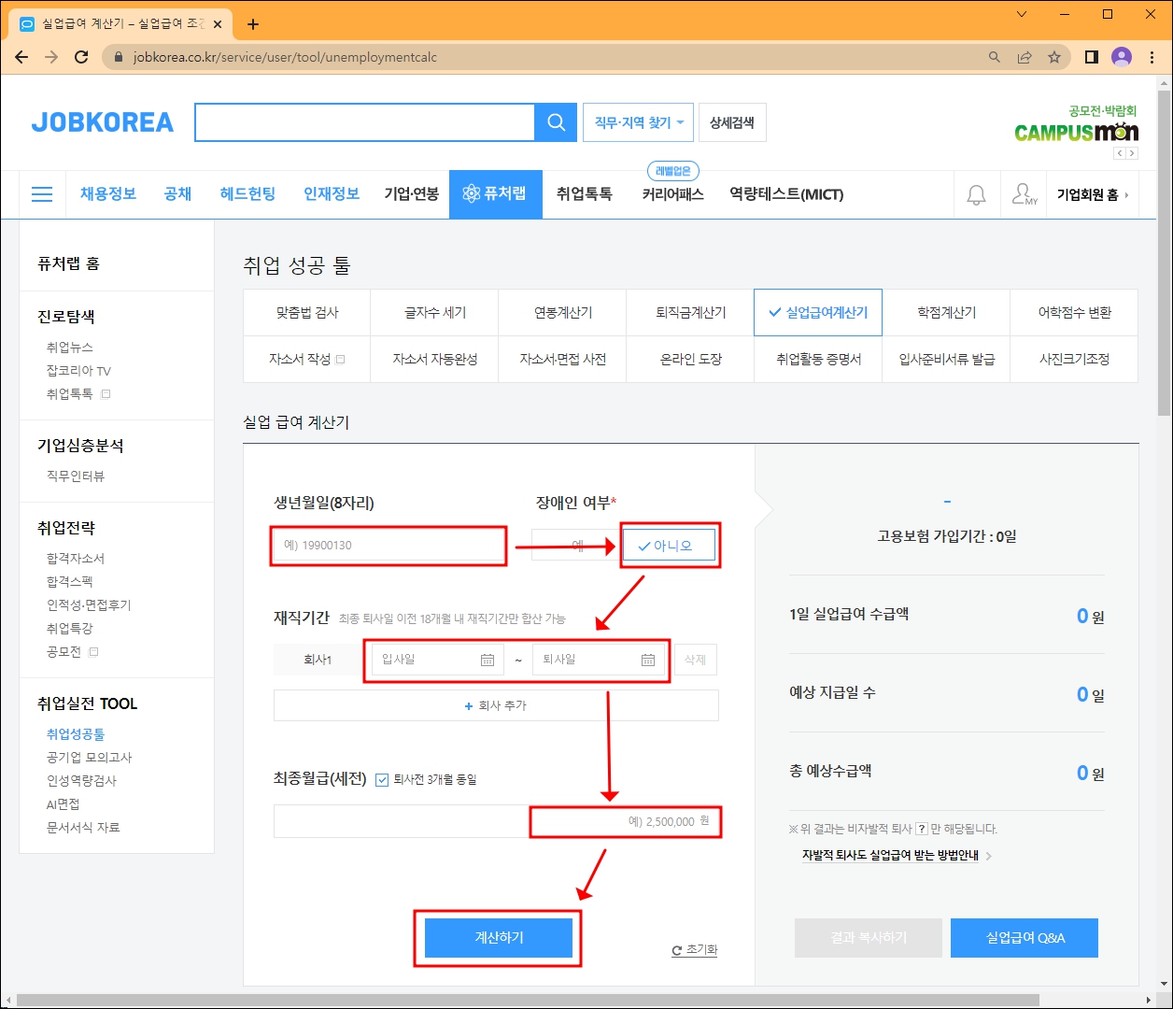Click the 생년월일 input field
This screenshot has height=1009, width=1173.
(x=389, y=546)
